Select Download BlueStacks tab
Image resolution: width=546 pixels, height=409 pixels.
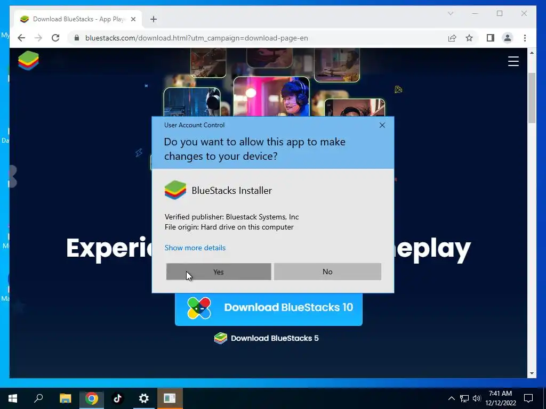(x=78, y=19)
